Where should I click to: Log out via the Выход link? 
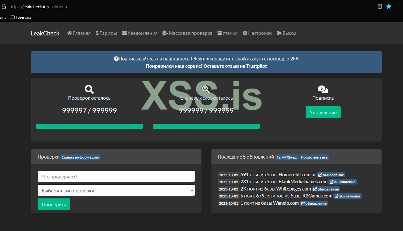[287, 33]
